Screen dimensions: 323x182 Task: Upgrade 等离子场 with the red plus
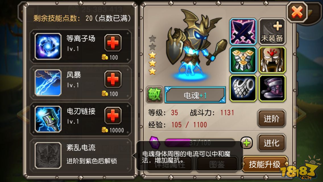point(113,43)
